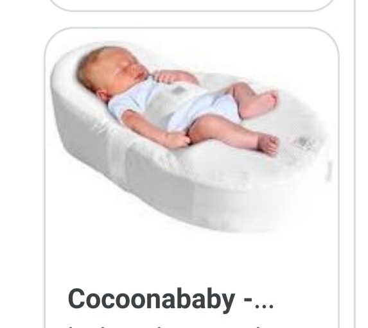This screenshot has width=368, height=328.
Task: Select the card above the Cocoonababy listing
Action: pyautogui.click(x=191, y=5)
